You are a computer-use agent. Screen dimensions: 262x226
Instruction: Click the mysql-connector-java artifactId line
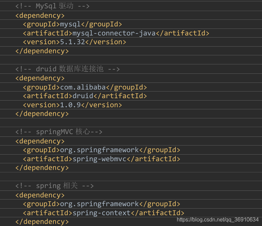point(116,33)
